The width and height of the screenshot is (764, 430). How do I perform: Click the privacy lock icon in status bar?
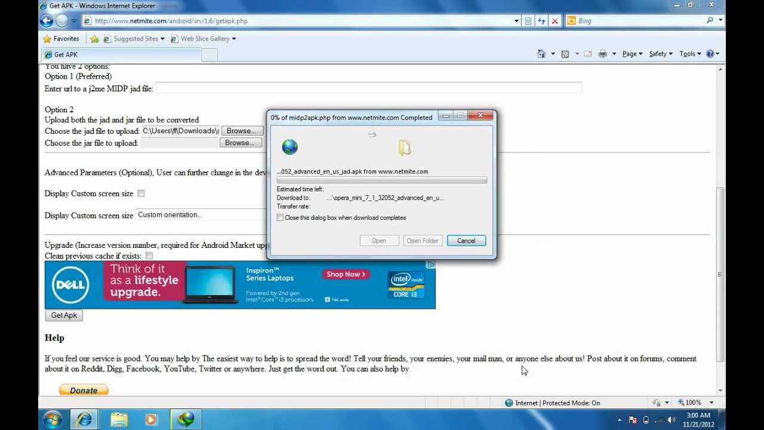point(657,403)
